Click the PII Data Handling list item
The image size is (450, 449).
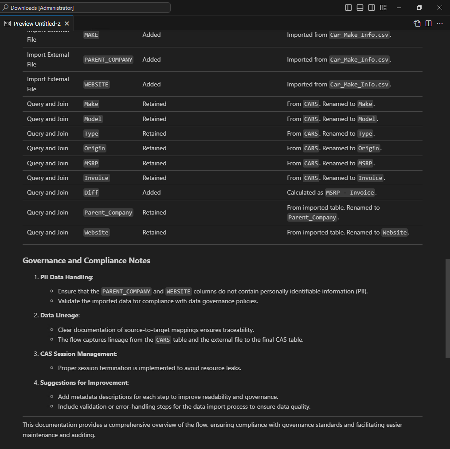[x=66, y=277]
